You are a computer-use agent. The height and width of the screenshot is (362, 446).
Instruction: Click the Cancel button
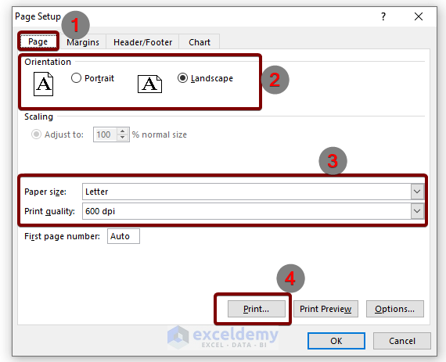pos(402,341)
